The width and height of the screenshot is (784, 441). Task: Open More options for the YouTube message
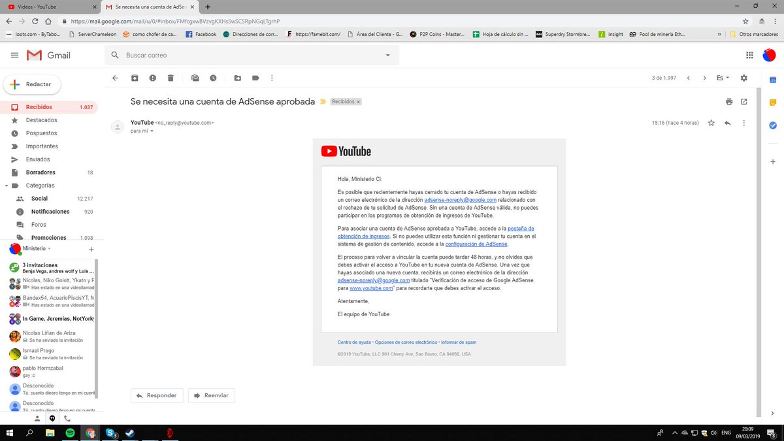coord(743,123)
